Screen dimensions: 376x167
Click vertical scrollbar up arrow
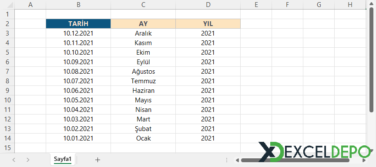pyautogui.click(x=371, y=3)
